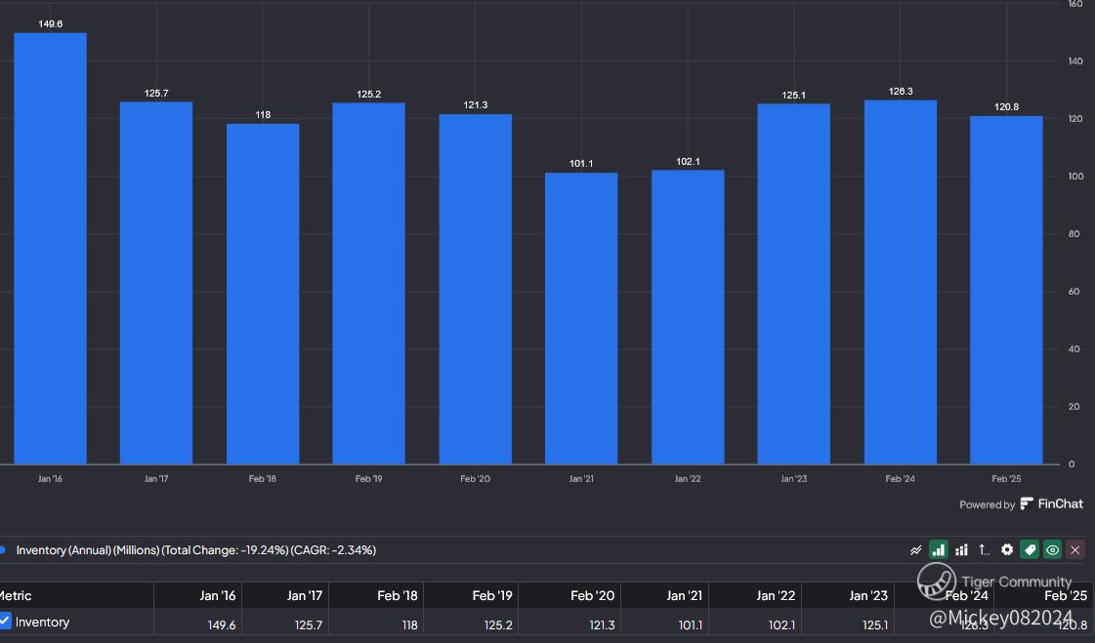The width and height of the screenshot is (1095, 643).
Task: Click the Tiger Community watermark logo
Action: click(x=936, y=582)
